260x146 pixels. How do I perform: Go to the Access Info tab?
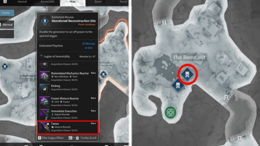pyautogui.click(x=47, y=1)
